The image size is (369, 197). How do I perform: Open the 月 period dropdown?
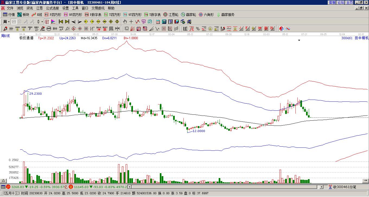pos(6,22)
